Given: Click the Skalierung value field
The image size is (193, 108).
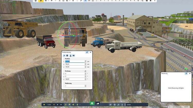Looking at the screenshot, I should tap(75, 86).
